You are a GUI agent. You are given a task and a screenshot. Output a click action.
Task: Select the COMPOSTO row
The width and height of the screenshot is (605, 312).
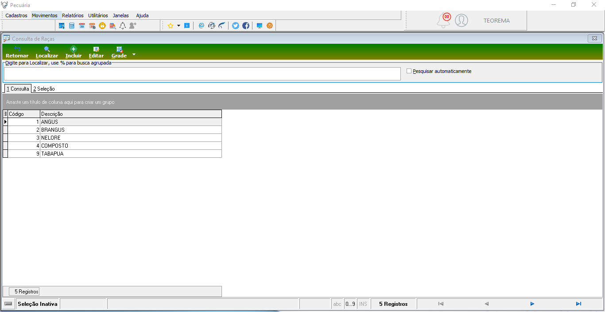(112, 146)
